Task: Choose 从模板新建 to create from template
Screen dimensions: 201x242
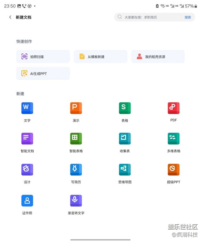Action: (x=100, y=57)
